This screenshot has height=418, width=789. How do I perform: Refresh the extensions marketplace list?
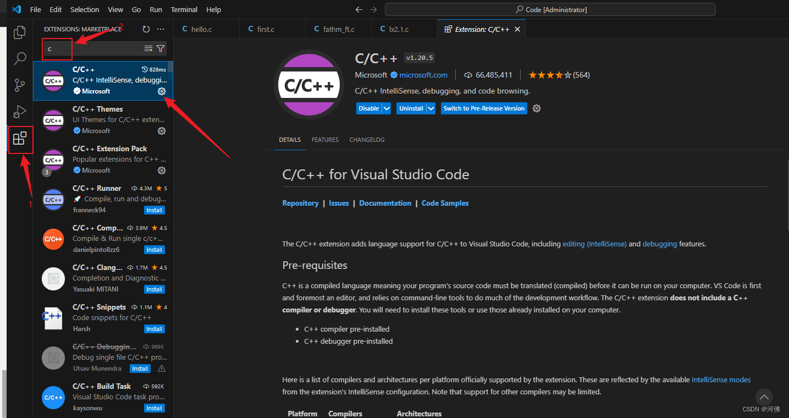[146, 29]
